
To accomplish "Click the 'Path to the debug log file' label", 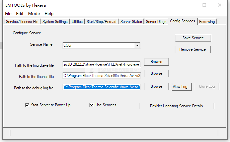I will (34, 88).
